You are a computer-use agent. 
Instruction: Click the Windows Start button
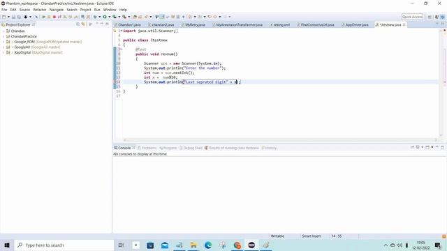pos(7,245)
